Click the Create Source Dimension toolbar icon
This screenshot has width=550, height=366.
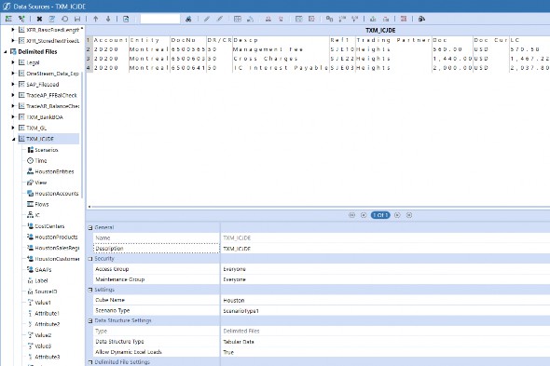(21, 19)
